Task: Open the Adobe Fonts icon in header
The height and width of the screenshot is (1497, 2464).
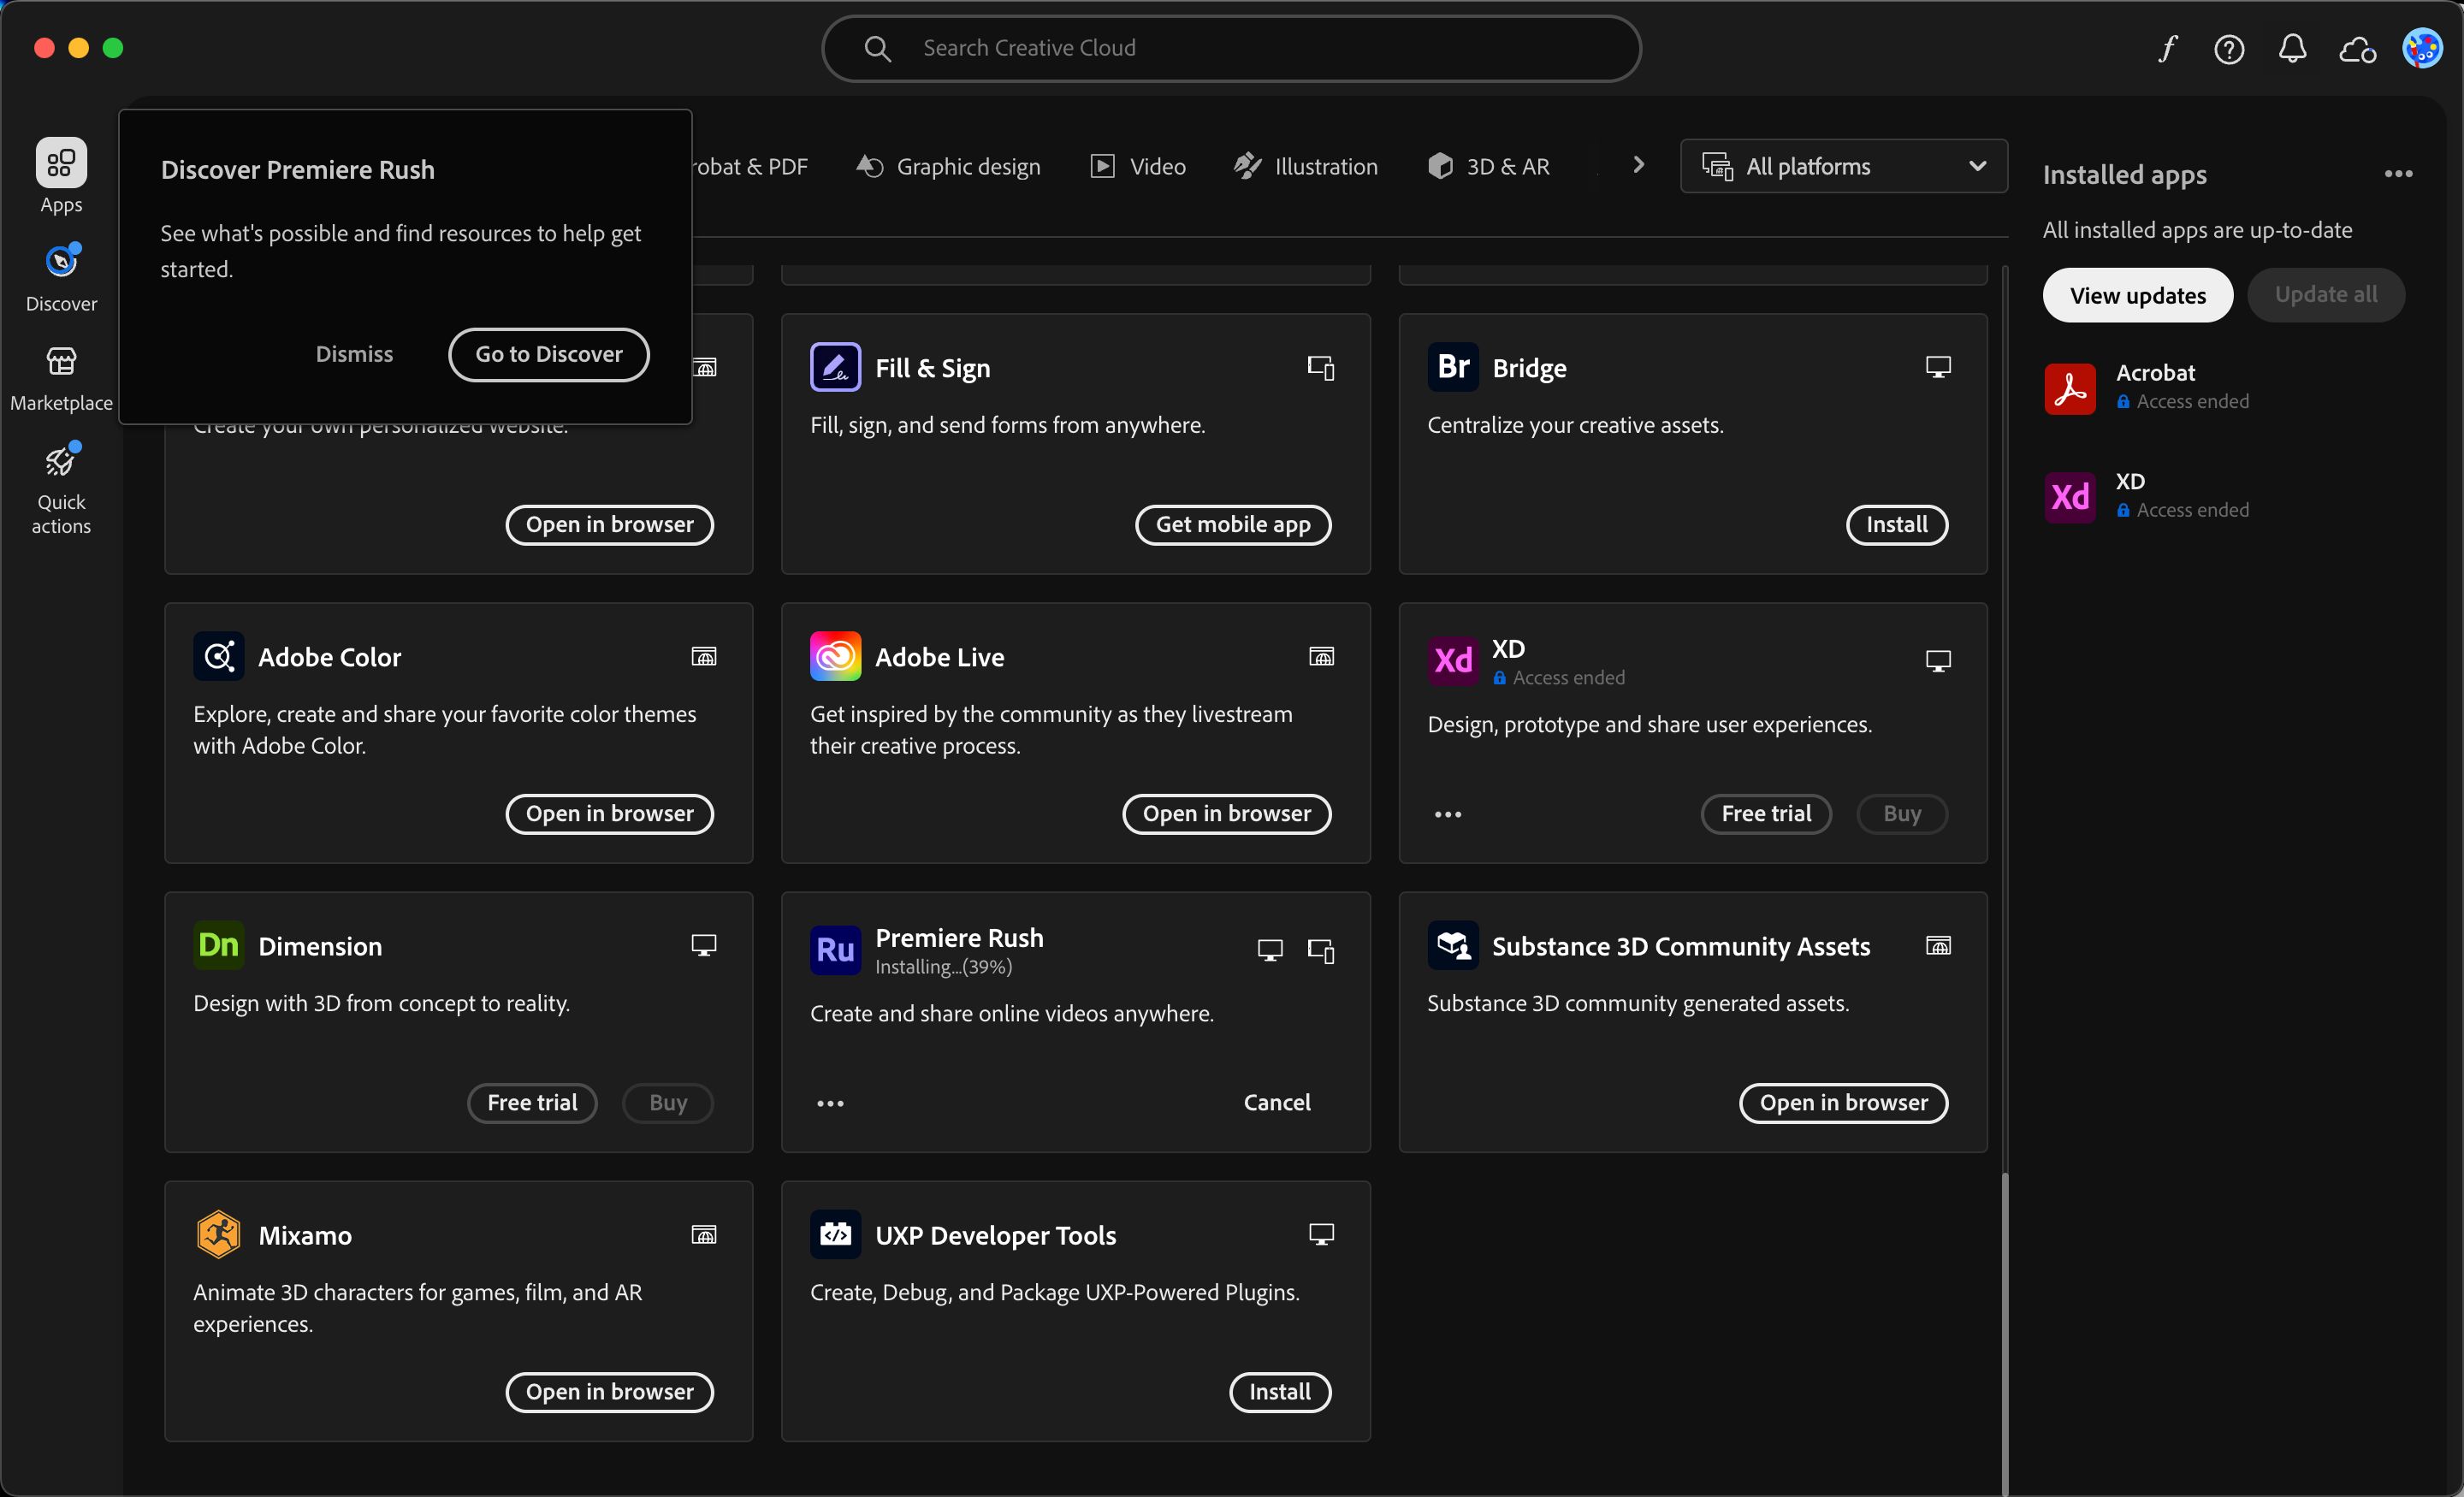Action: [x=2166, y=48]
